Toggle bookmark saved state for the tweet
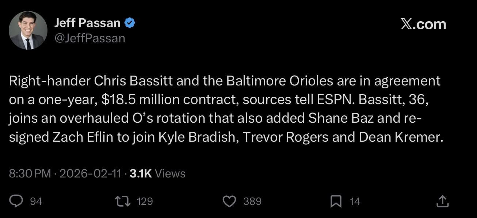Screen dimensions: 477x218 (x=337, y=200)
